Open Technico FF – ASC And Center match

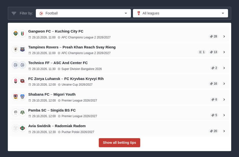tap(120, 66)
